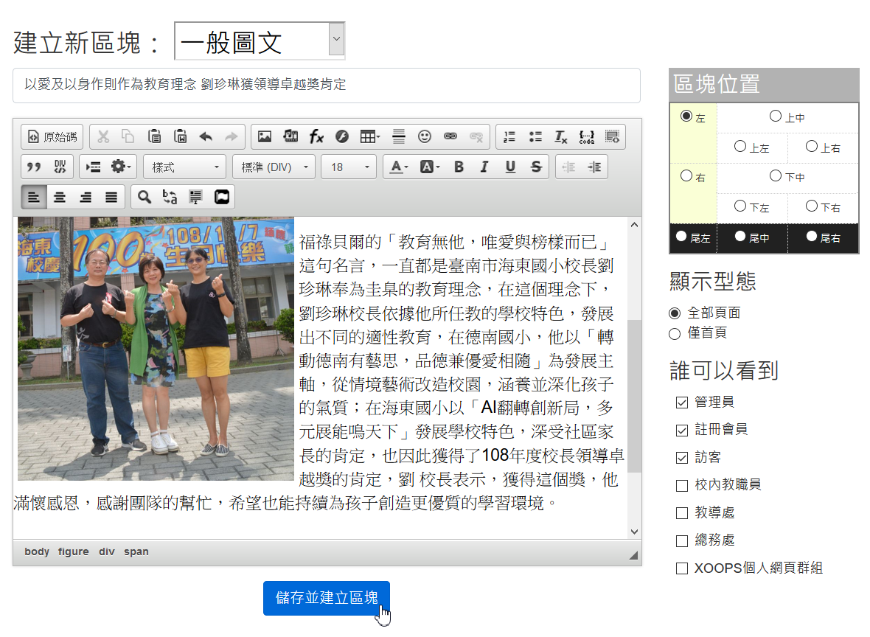Center align the text
This screenshot has width=870, height=637.
tap(60, 197)
